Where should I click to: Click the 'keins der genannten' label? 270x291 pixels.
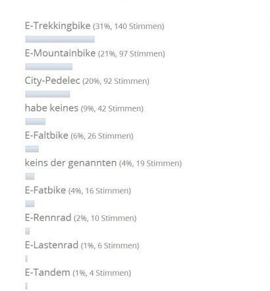pos(70,163)
